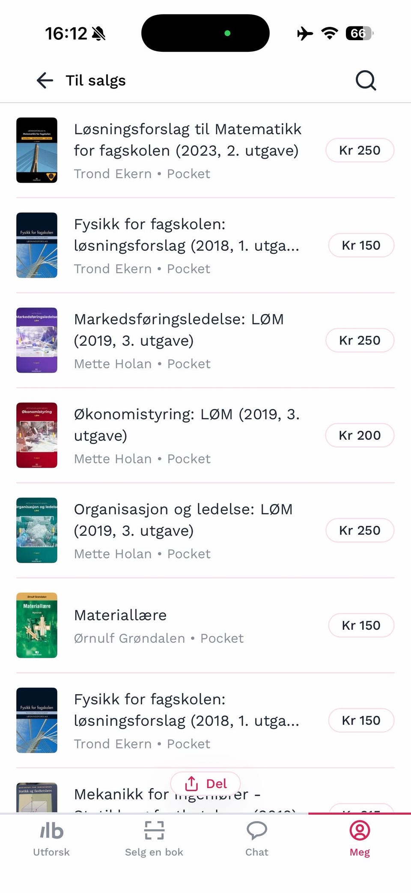
Task: Open the Utforsk tab
Action: pos(51,839)
